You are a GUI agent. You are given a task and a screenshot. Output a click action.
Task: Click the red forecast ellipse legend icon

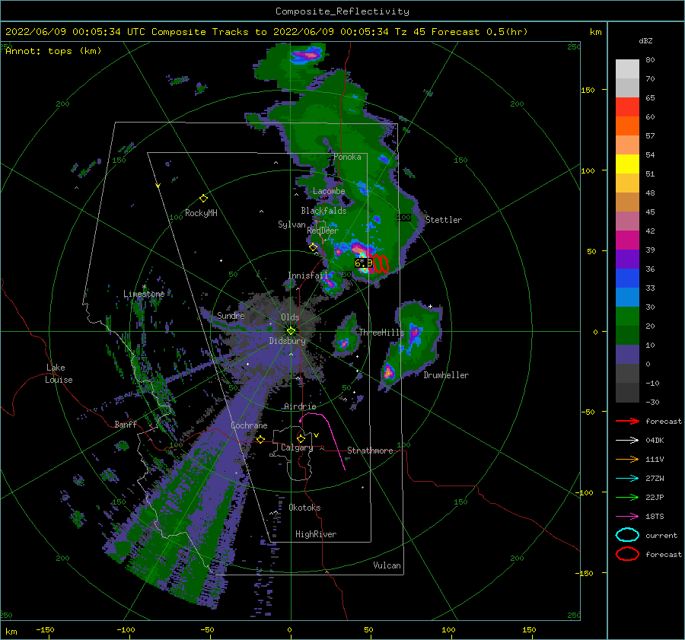[x=627, y=554]
